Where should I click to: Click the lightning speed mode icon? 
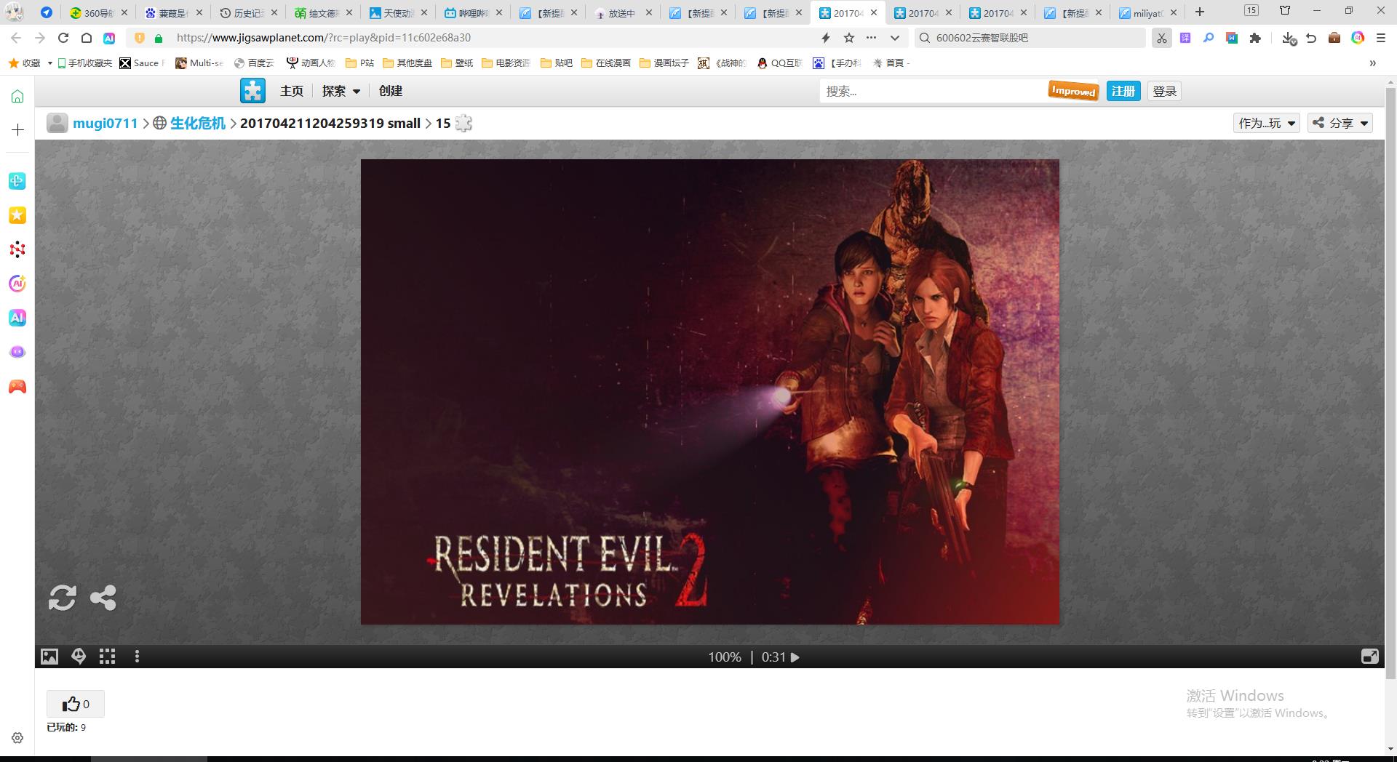(826, 38)
